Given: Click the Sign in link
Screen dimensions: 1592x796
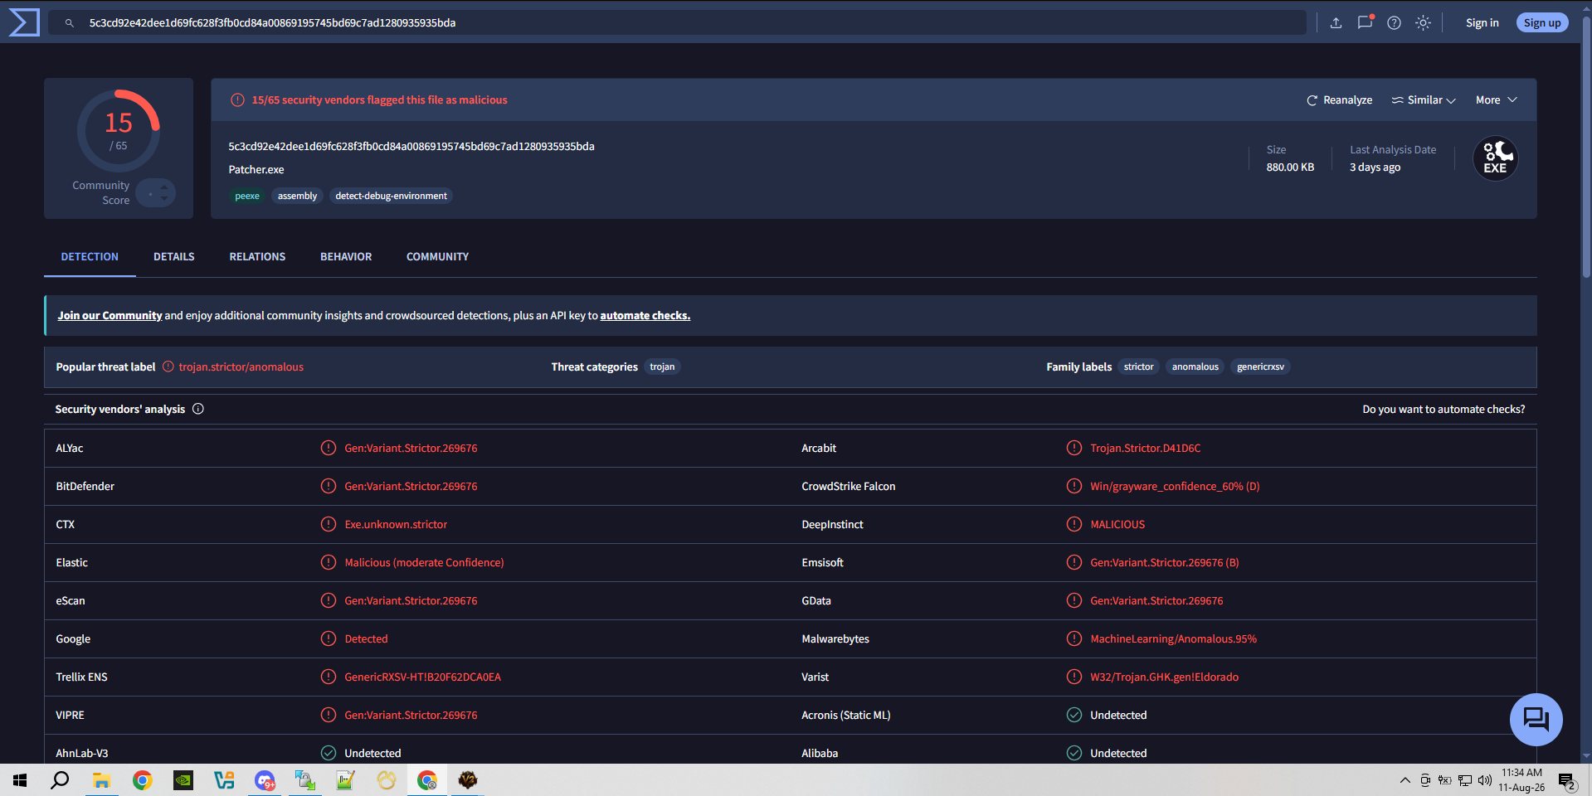Looking at the screenshot, I should click(x=1482, y=23).
